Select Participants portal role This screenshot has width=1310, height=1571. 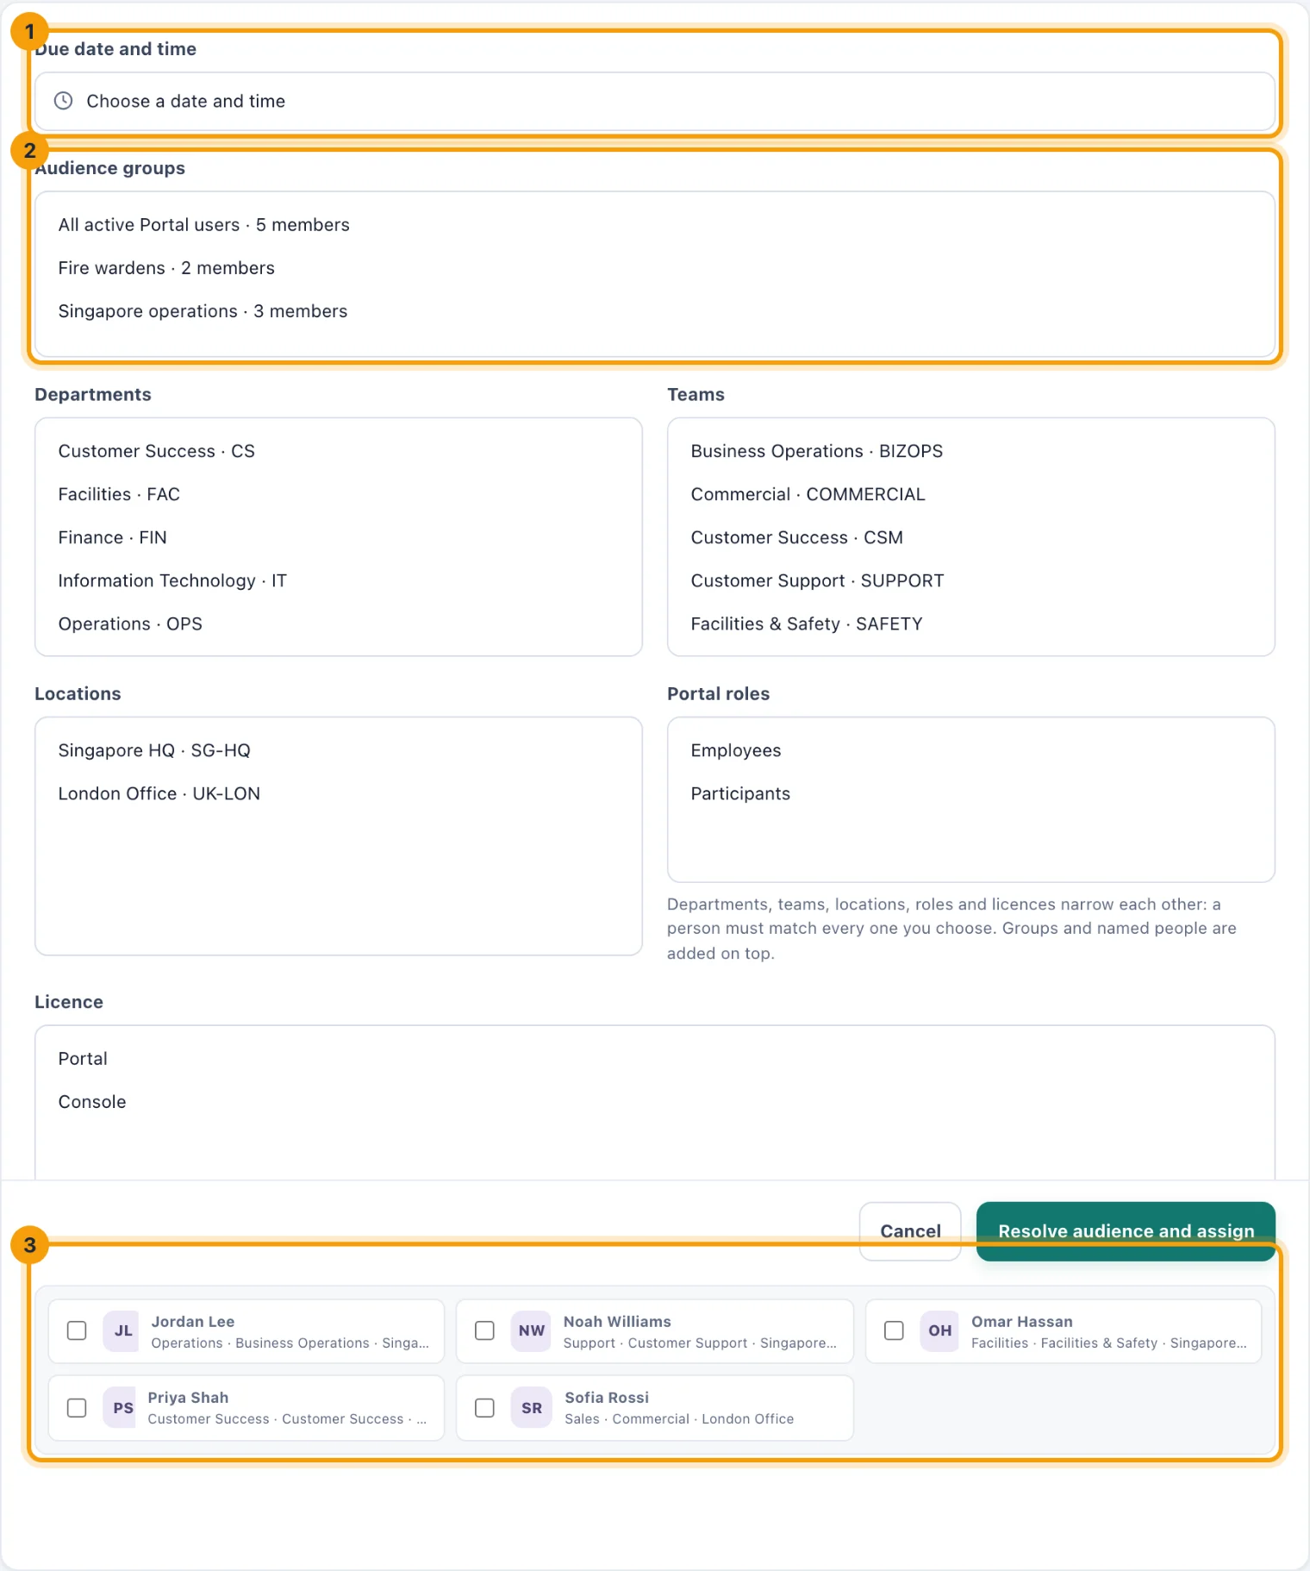(x=740, y=793)
